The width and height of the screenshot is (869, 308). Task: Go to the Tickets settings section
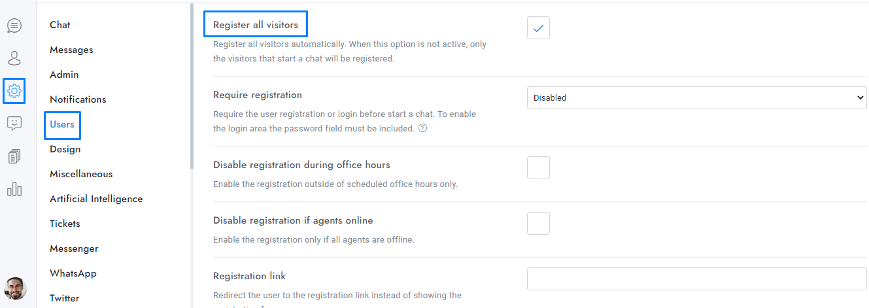65,224
